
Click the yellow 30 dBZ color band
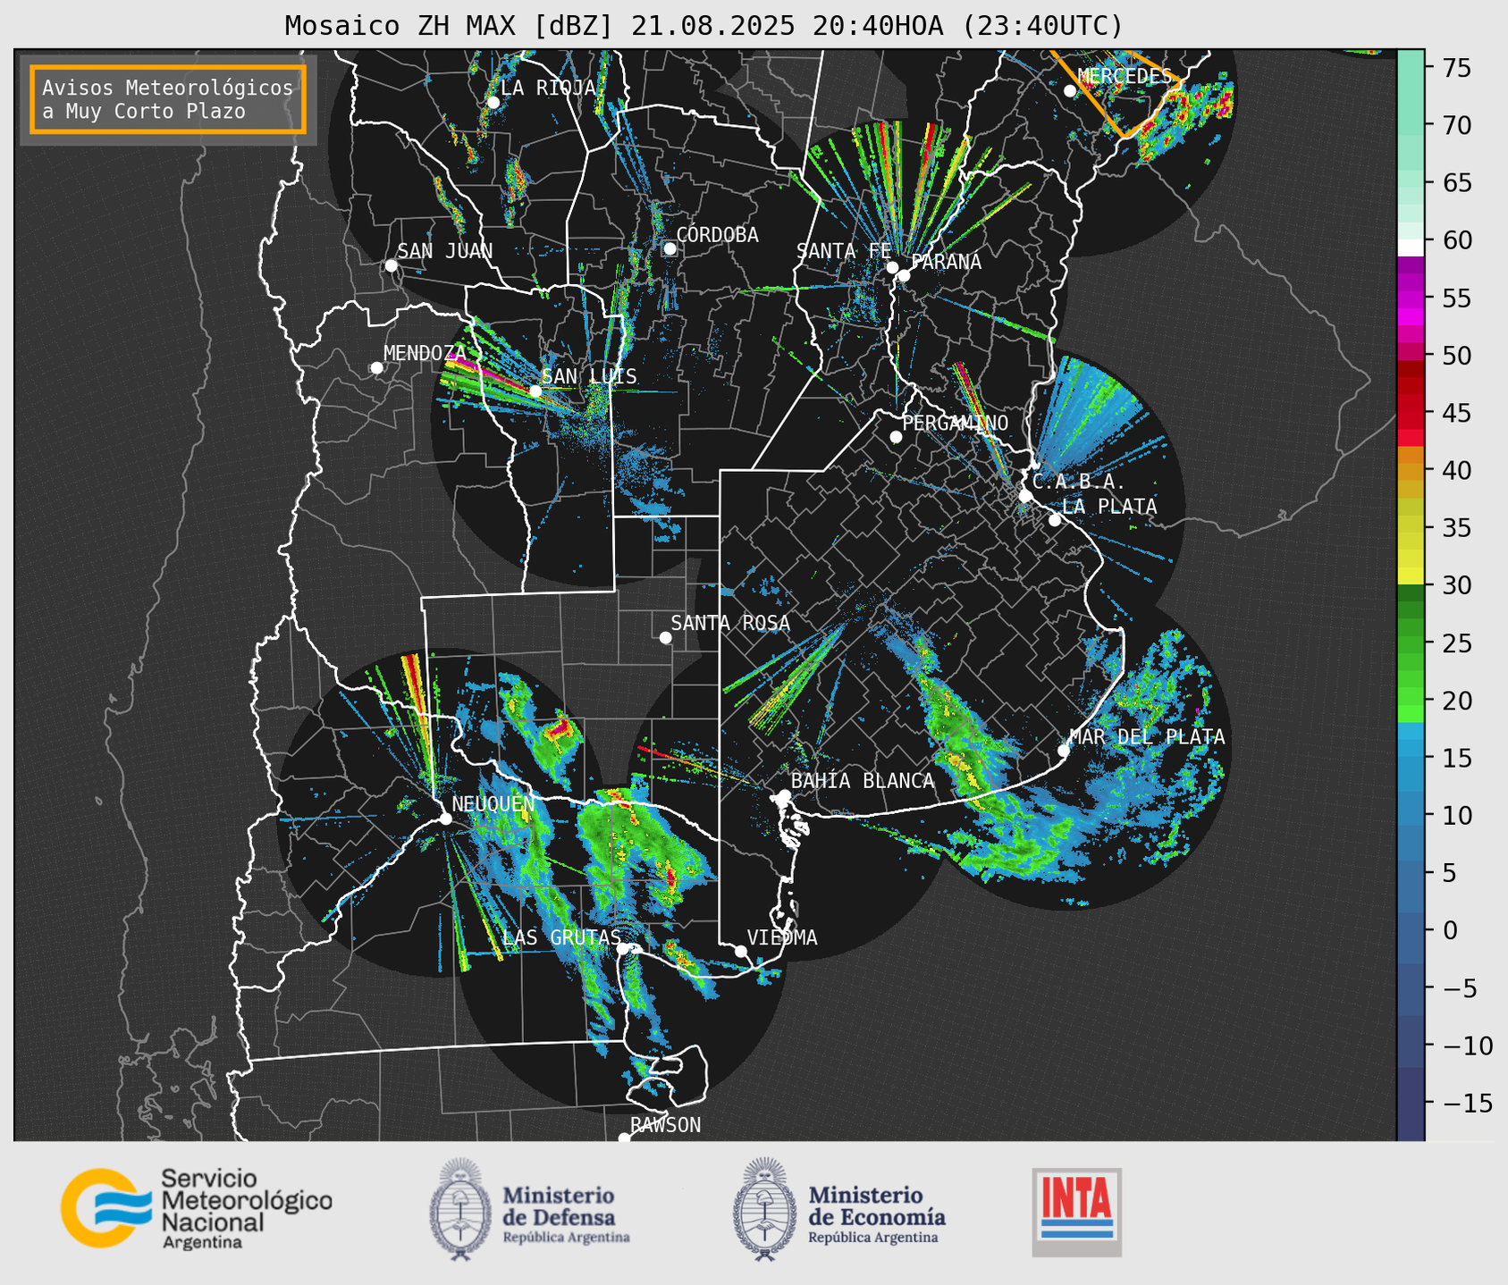pyautogui.click(x=1411, y=576)
